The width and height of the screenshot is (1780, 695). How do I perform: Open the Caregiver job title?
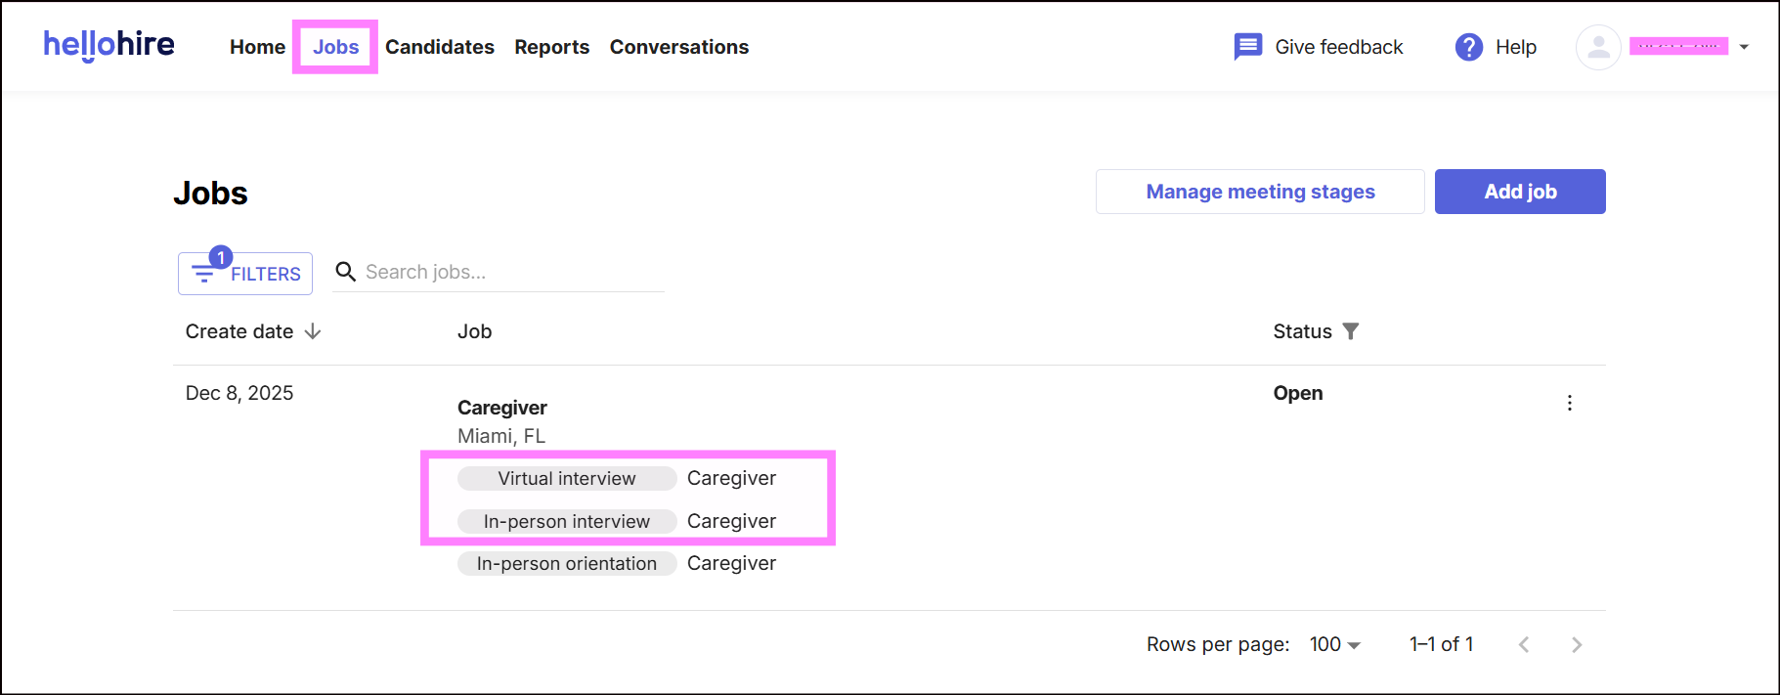(x=502, y=408)
